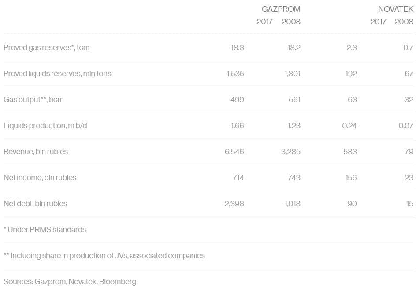Click the "Proved gas reserves*, tcm" row label
The height and width of the screenshot is (294, 420).
pos(46,48)
